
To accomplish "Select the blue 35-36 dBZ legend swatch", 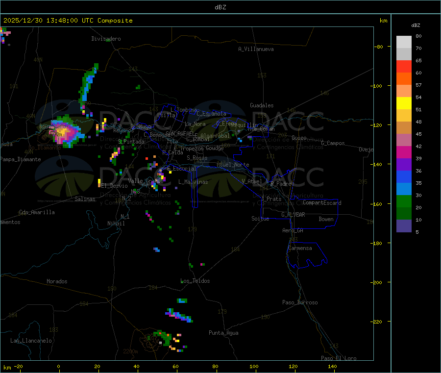I will point(404,176).
